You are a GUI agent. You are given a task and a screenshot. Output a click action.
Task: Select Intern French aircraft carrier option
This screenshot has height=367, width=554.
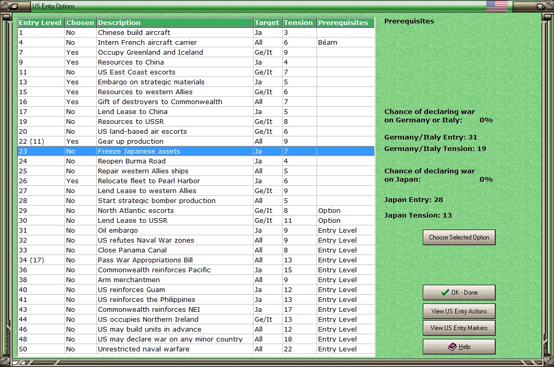[196, 42]
